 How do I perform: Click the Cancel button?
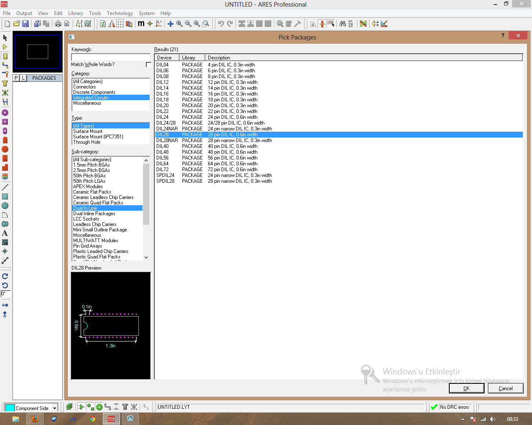(505, 388)
